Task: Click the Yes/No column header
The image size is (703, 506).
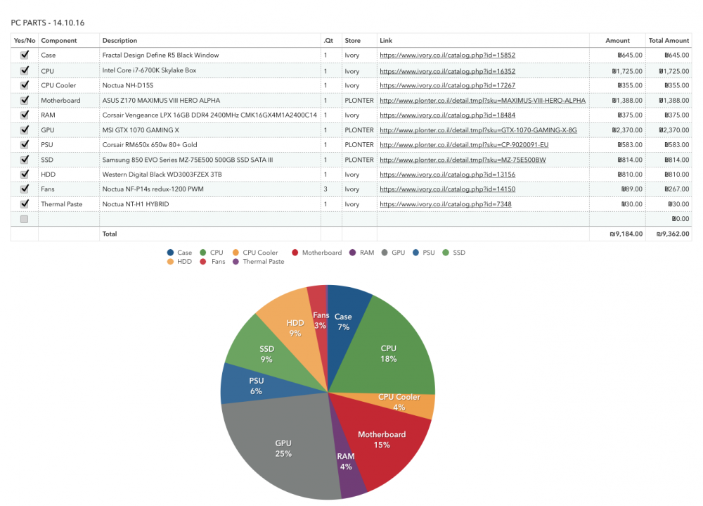Action: coord(24,40)
